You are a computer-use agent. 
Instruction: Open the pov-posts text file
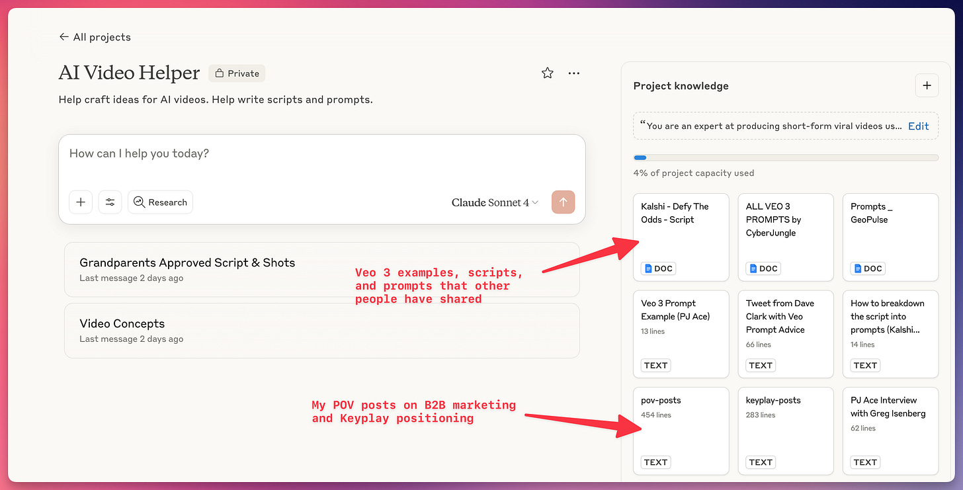681,430
